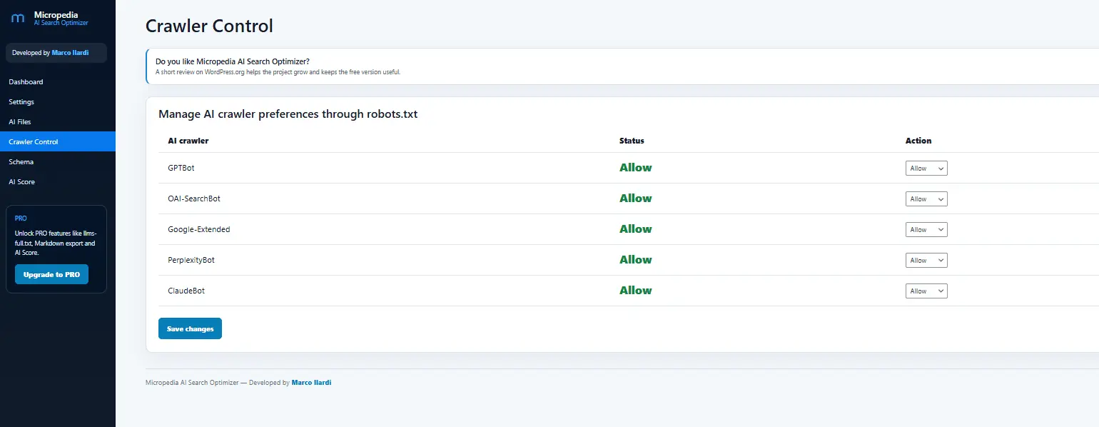Click the AI Search Optimizer subtitle
The height and width of the screenshot is (427, 1099).
[x=61, y=23]
